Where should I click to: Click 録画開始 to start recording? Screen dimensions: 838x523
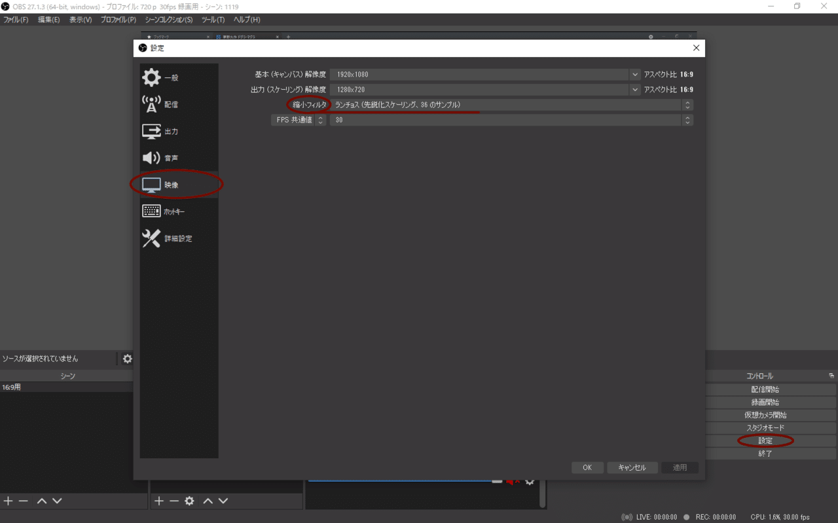765,402
